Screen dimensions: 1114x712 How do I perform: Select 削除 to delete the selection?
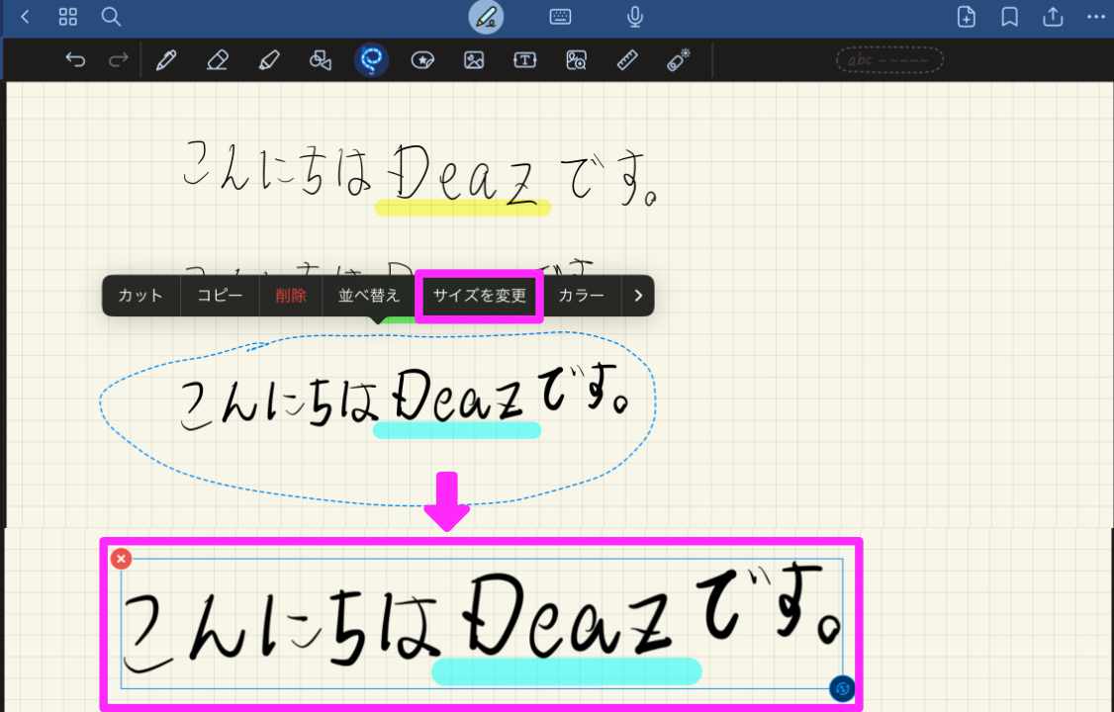(x=291, y=295)
